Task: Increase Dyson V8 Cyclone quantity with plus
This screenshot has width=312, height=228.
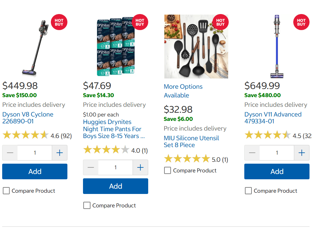Action: 60,153
